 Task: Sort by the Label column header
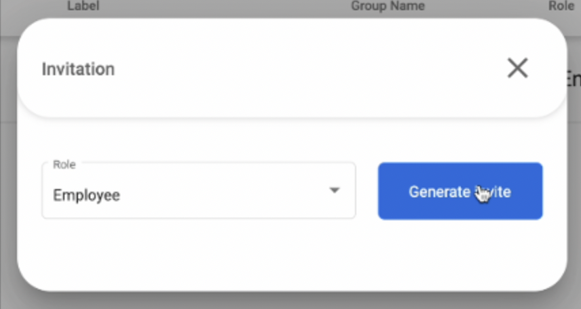tap(83, 6)
